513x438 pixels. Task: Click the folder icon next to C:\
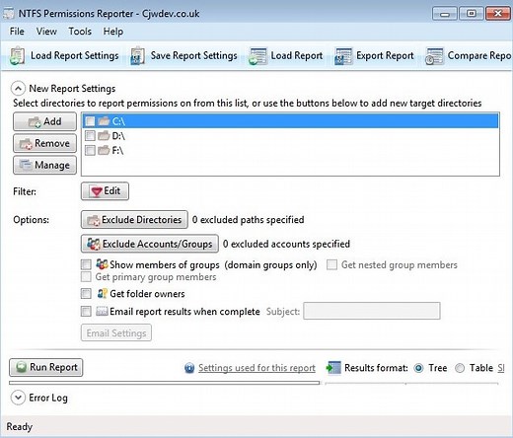click(x=104, y=121)
